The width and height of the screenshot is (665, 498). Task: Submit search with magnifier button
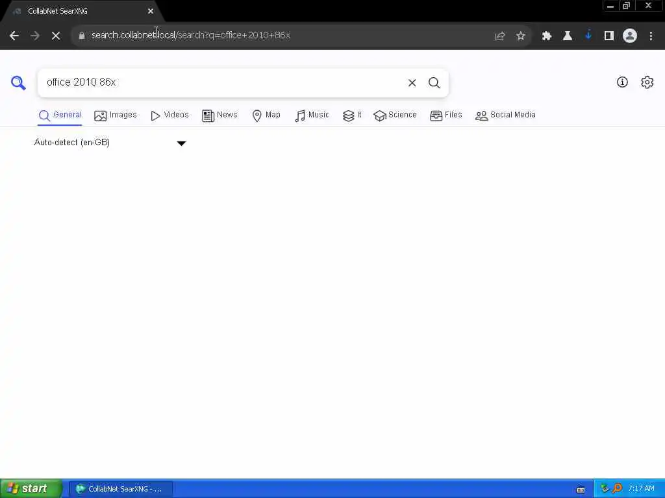tap(434, 83)
